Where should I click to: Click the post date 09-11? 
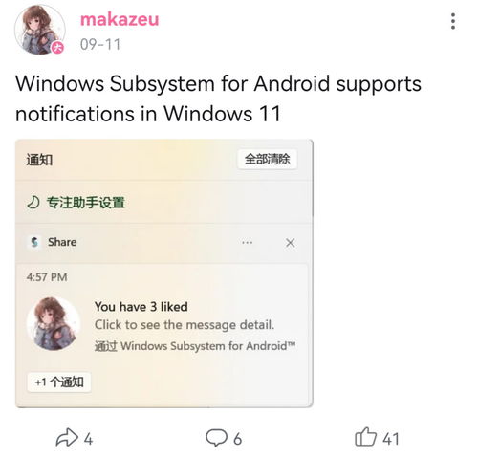pos(100,44)
